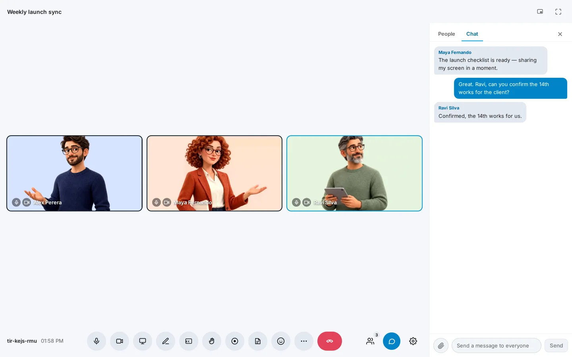Toggle closed captions

click(x=189, y=341)
